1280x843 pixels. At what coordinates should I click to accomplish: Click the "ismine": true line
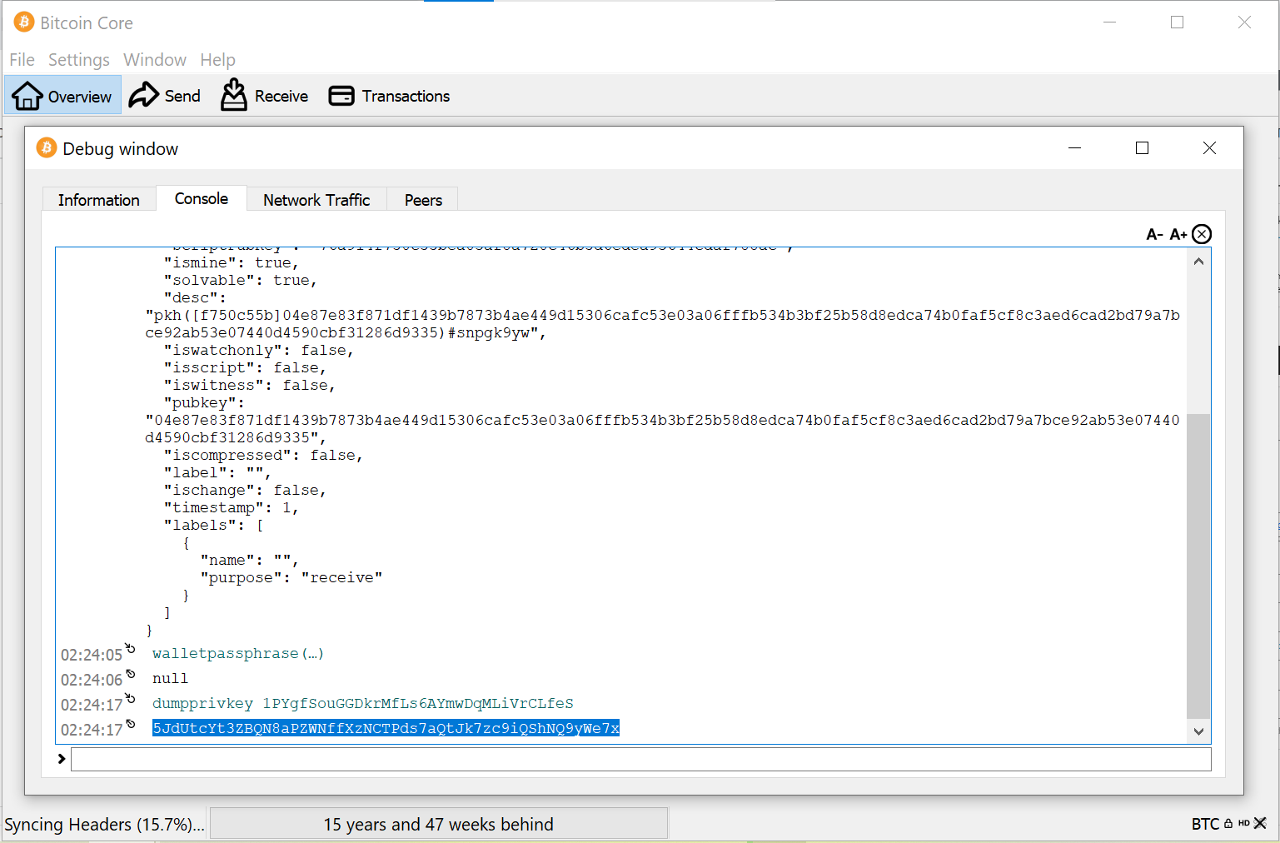point(231,263)
